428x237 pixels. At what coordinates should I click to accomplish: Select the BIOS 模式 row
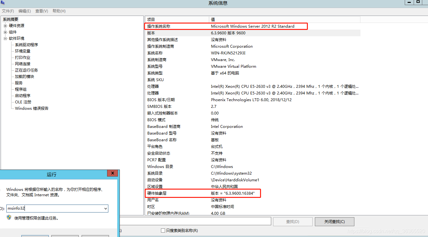click(253, 120)
